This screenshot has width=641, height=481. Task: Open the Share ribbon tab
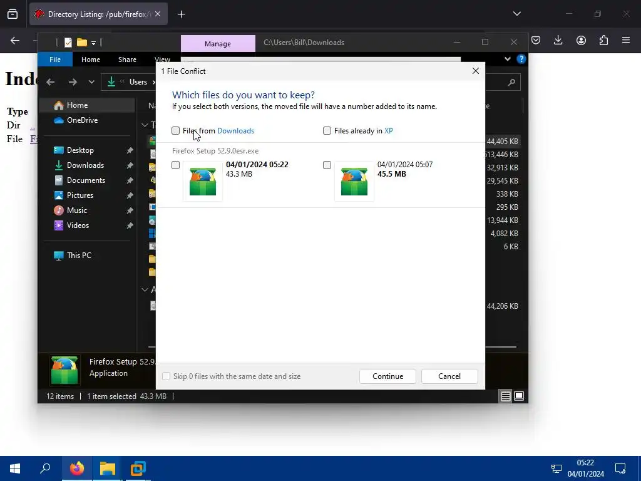click(127, 59)
